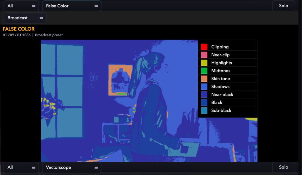Viewport: 302px width, 175px height.
Task: Open the Vectorscope scope type dropdown
Action: point(72,167)
